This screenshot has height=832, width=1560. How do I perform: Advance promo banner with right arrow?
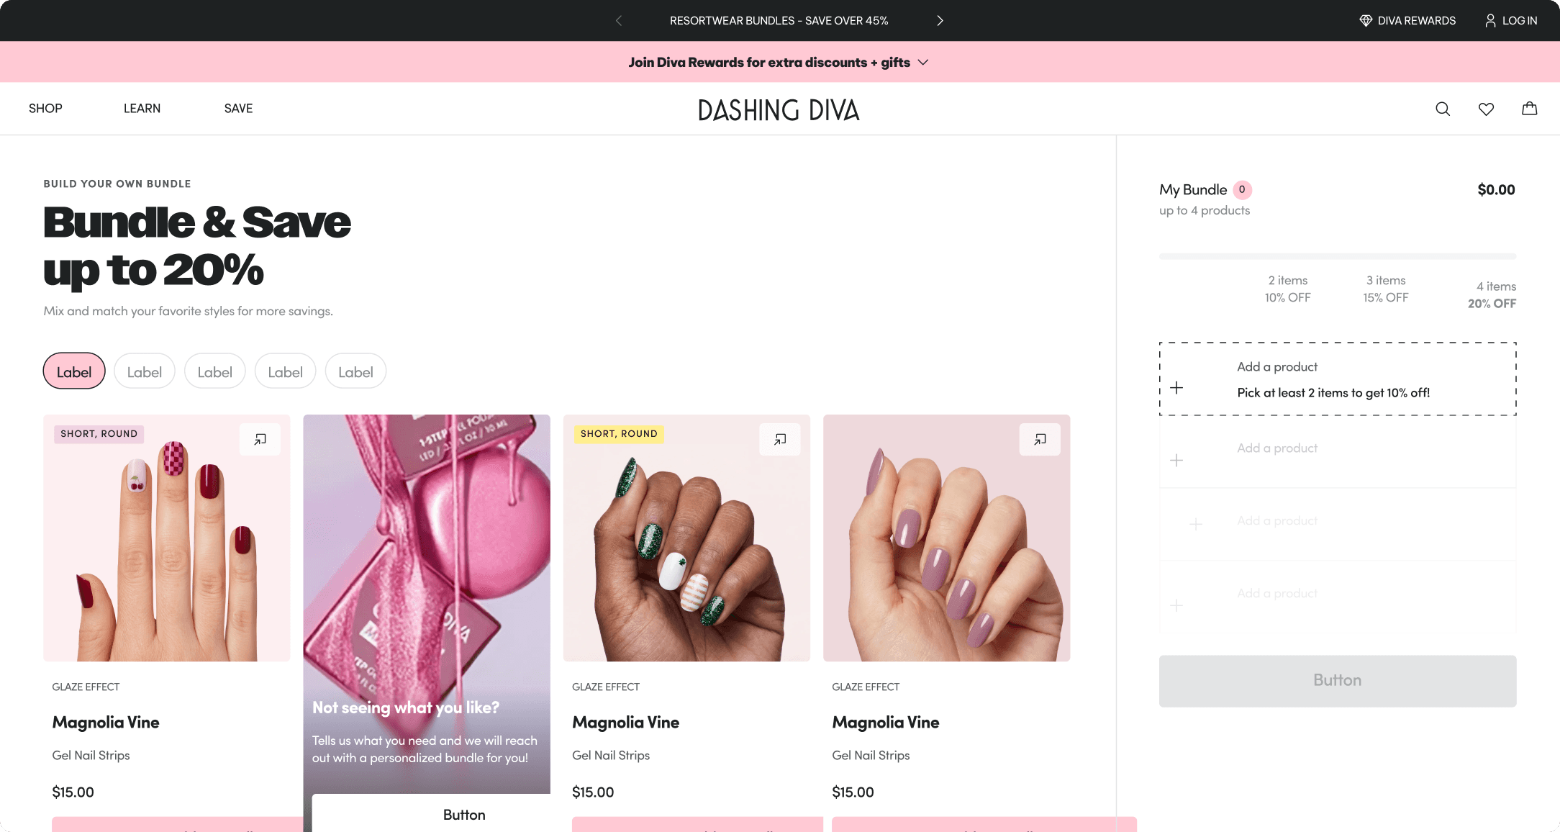coord(940,20)
